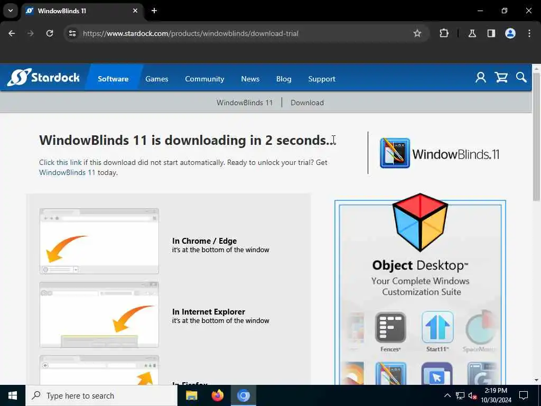Click the network tray icon
This screenshot has height=406, width=541.
coord(460,395)
